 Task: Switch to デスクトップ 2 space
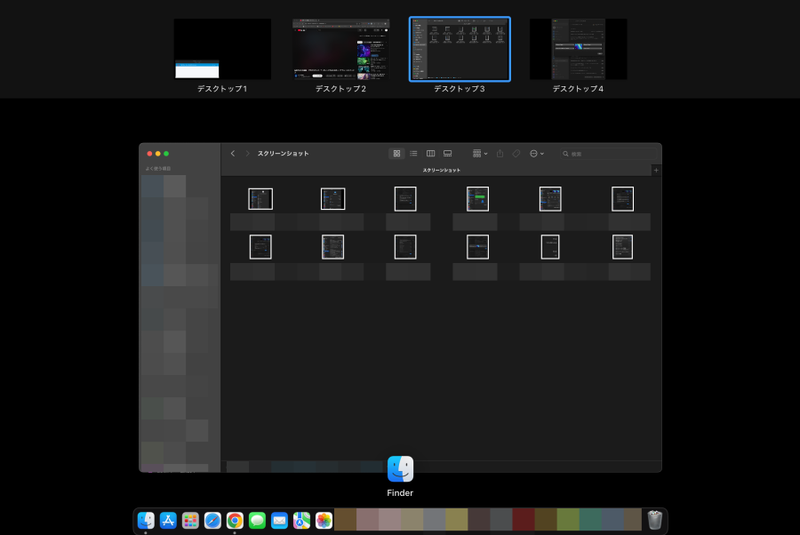click(x=340, y=50)
